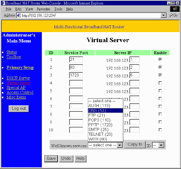Go to the Access Control page

click(x=20, y=92)
